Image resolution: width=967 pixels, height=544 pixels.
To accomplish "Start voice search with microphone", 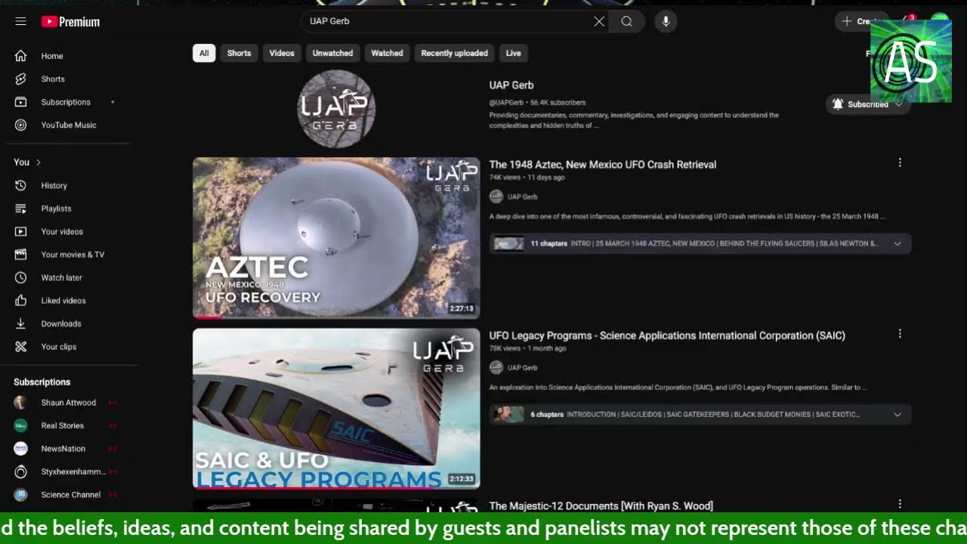I will (666, 21).
